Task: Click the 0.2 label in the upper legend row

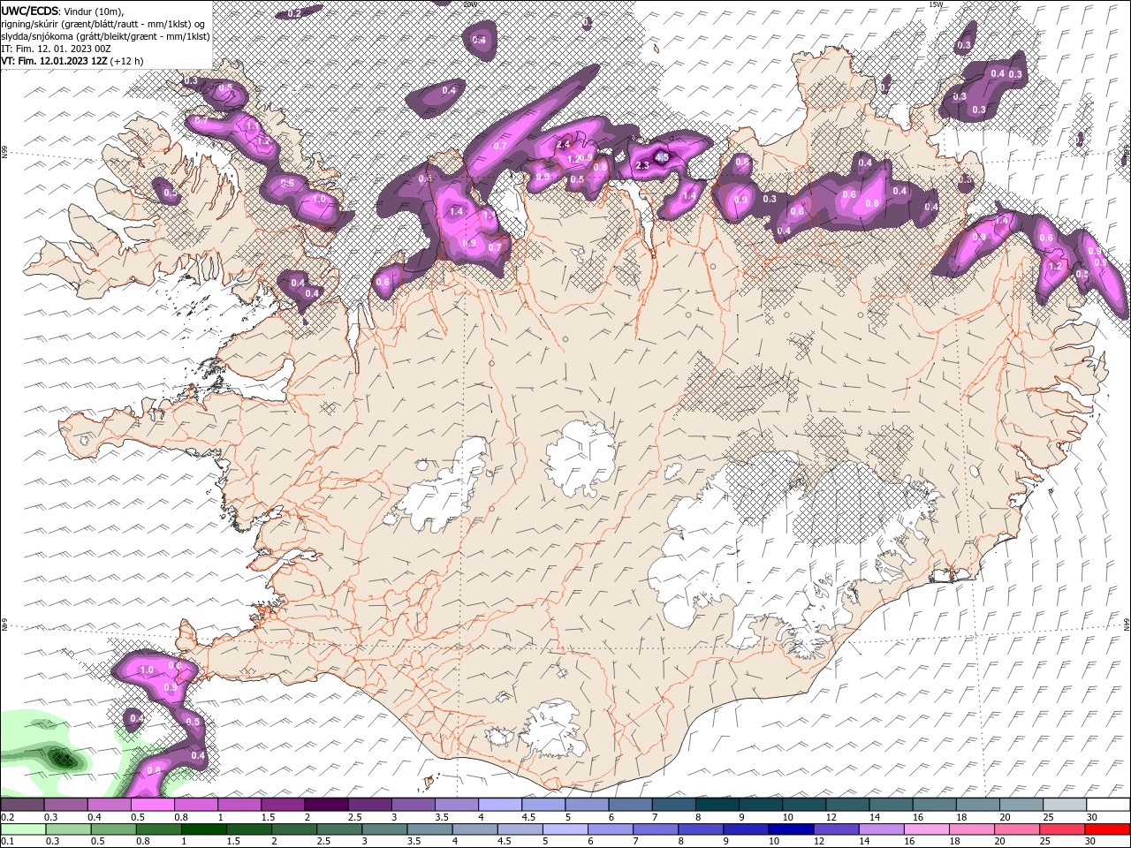Action: click(8, 817)
